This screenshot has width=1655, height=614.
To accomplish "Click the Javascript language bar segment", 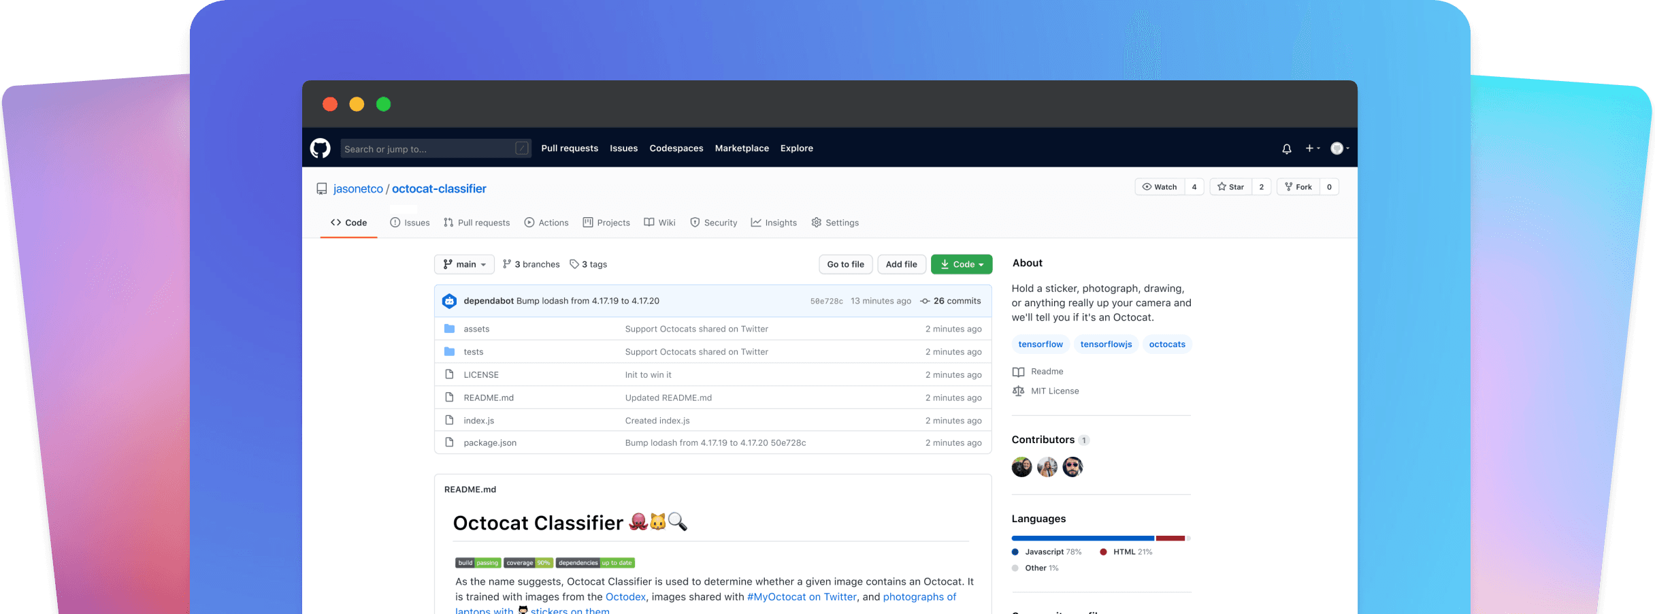I will tap(1082, 538).
